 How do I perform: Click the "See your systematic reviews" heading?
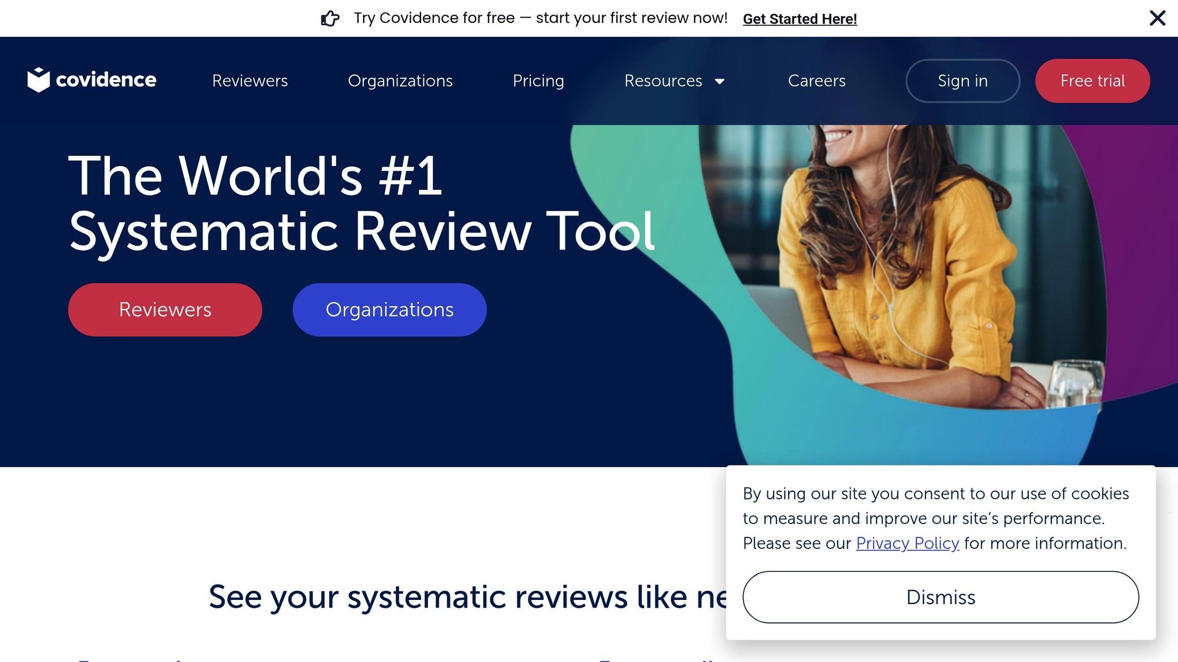tap(467, 596)
